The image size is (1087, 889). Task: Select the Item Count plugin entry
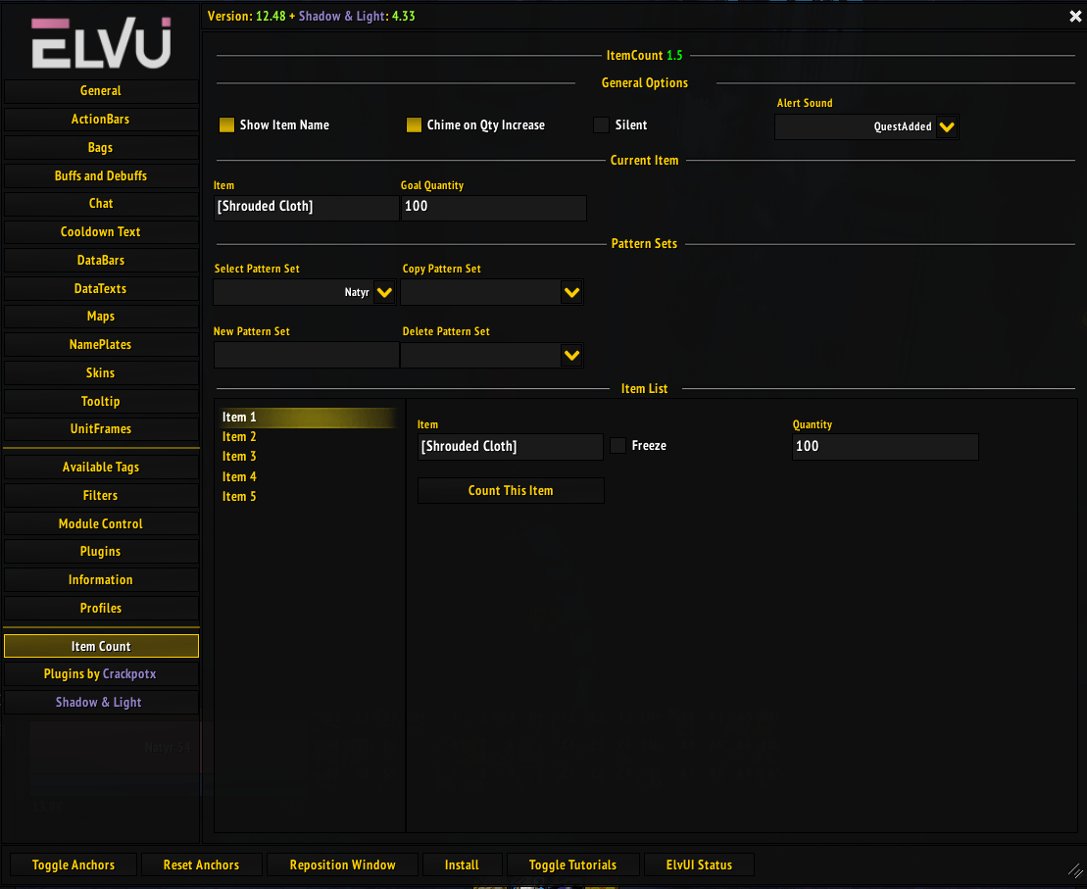click(101, 646)
